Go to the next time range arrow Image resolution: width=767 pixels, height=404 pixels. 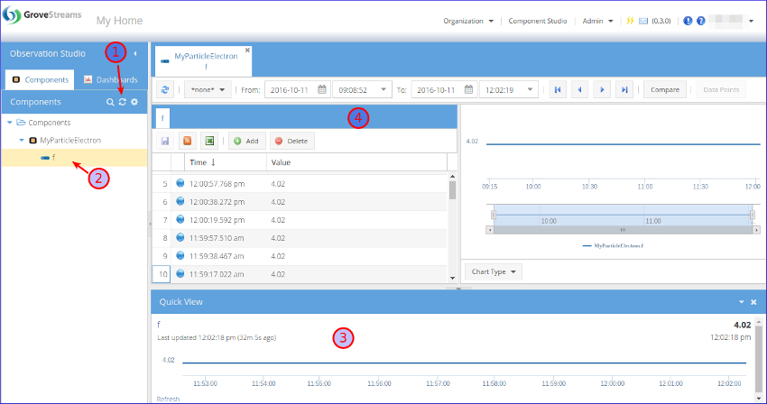click(601, 89)
